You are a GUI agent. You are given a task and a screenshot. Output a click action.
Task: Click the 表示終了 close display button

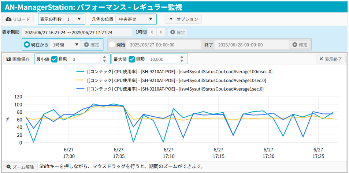pos(331,59)
